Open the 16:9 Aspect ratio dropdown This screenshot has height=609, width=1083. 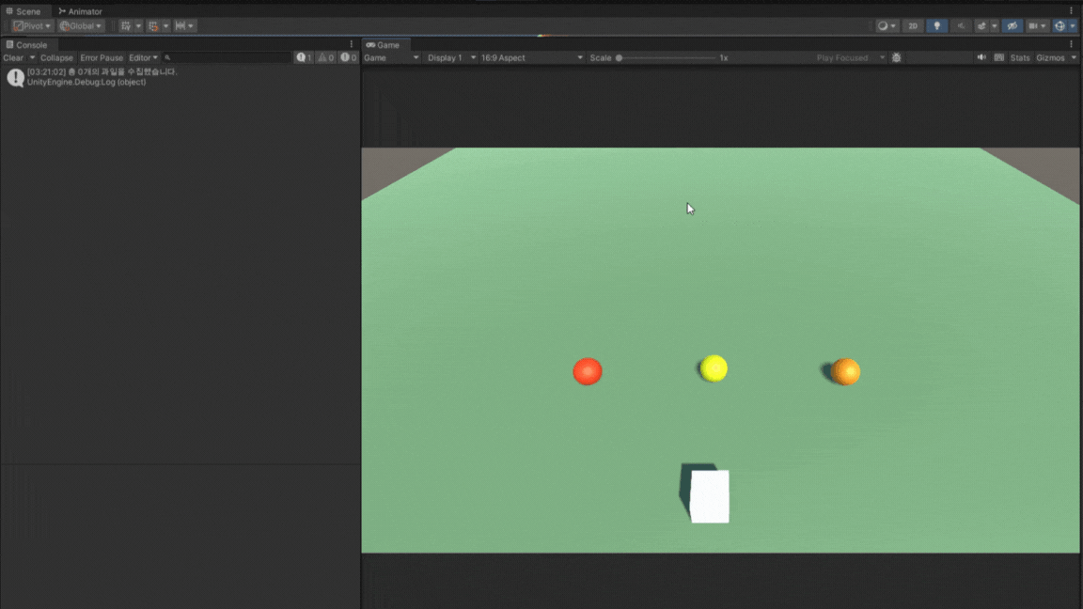point(531,58)
